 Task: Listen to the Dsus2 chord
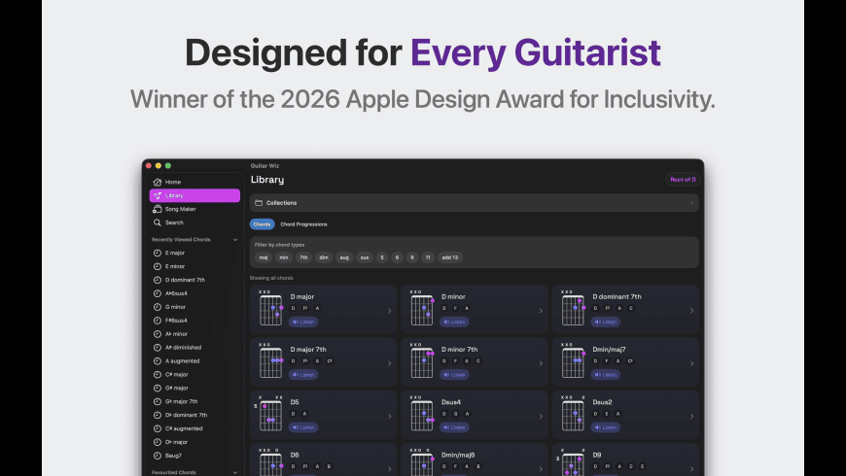tap(606, 427)
